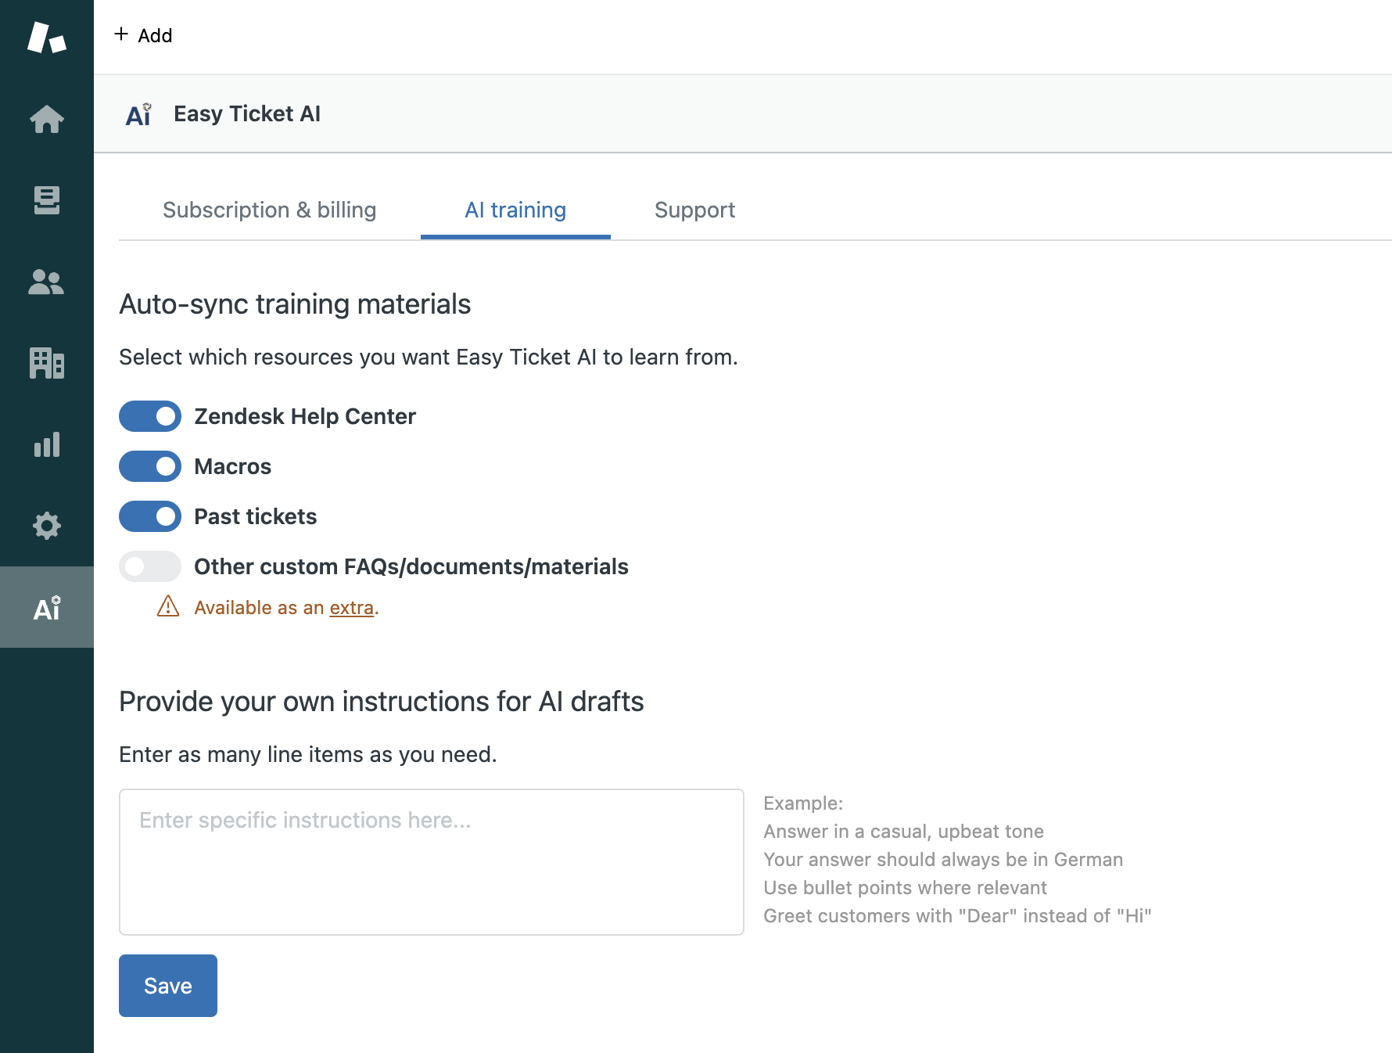
Task: Go to Home via the sidebar house icon
Action: coord(46,119)
